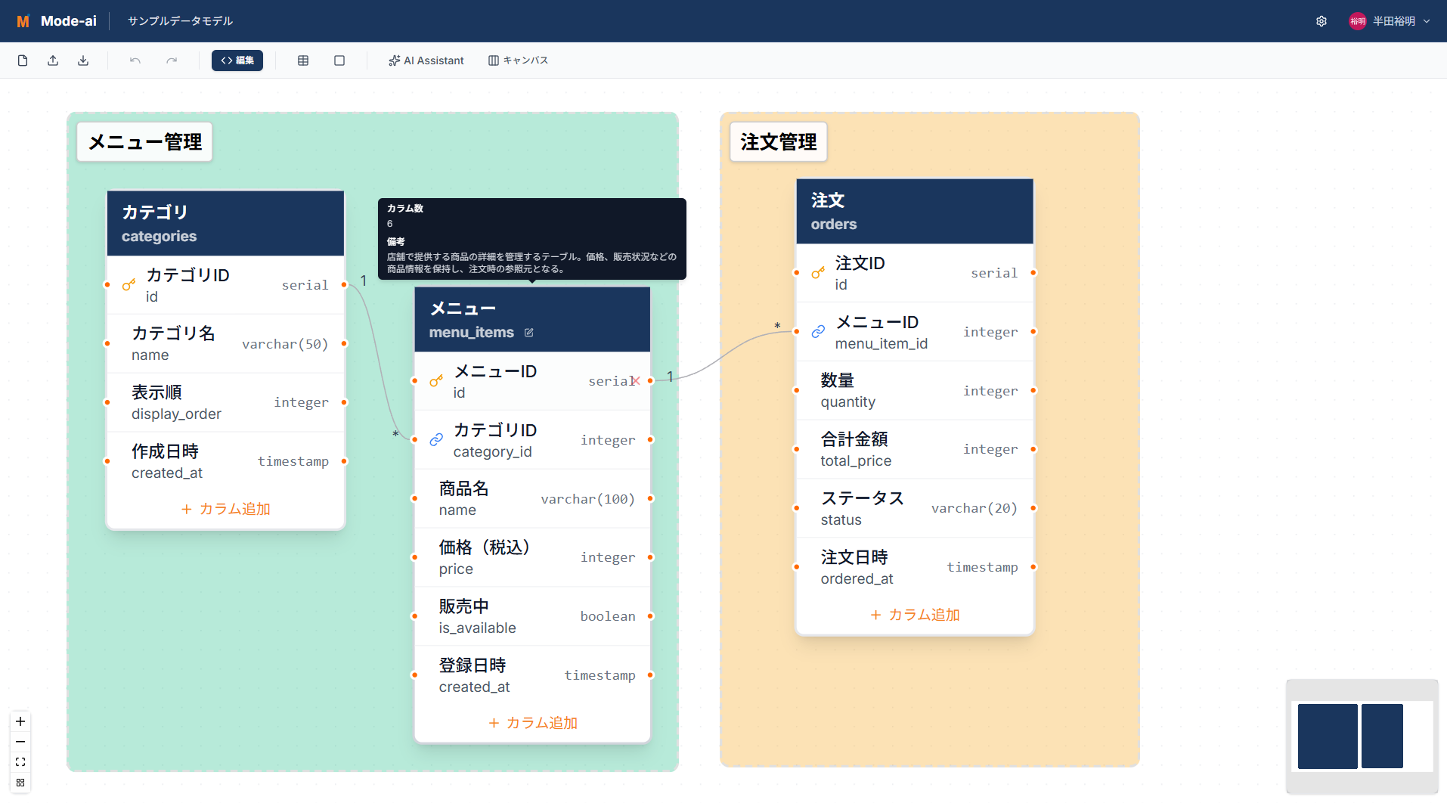1447x803 pixels.
Task: Click カラム追加 in the categories table
Action: [x=226, y=509]
